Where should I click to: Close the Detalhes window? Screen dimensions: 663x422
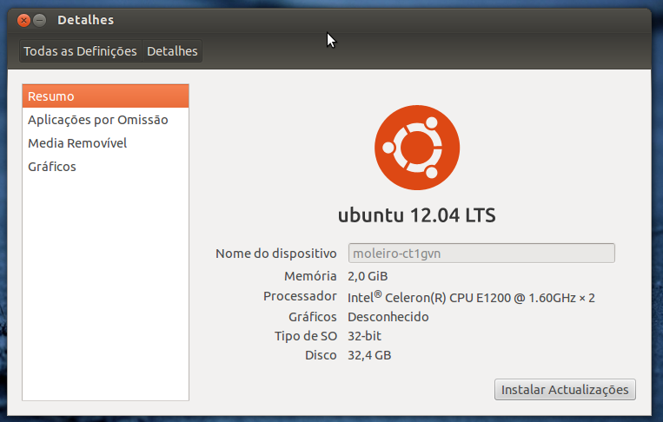click(x=23, y=20)
